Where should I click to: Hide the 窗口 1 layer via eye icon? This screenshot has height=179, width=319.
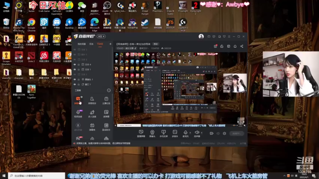75,84
